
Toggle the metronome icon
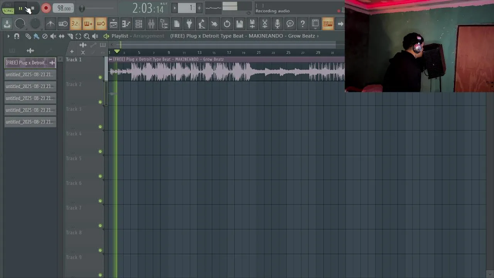pyautogui.click(x=50, y=24)
